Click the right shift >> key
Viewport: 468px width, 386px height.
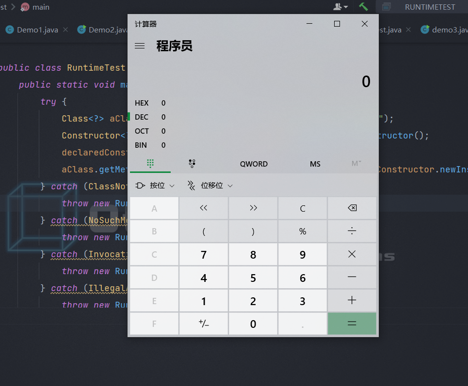click(x=253, y=208)
